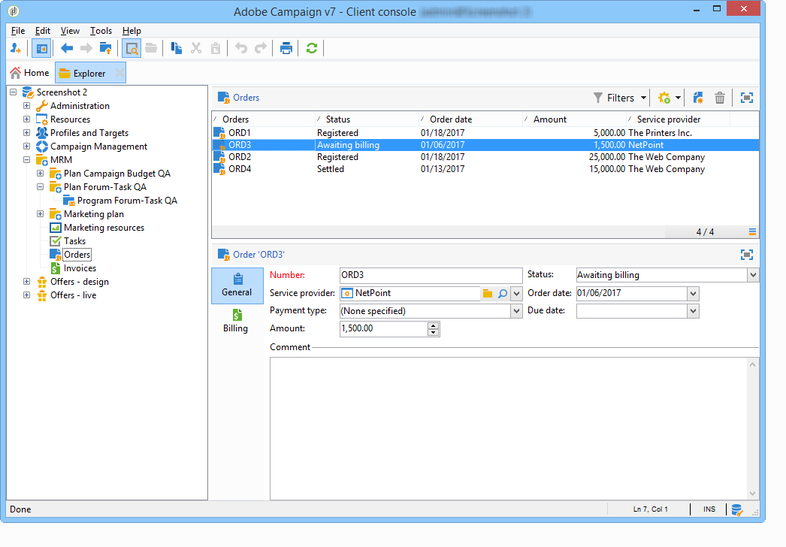Viewport: 786px width, 547px height.
Task: Toggle the explorer tree view icon
Action: (41, 49)
